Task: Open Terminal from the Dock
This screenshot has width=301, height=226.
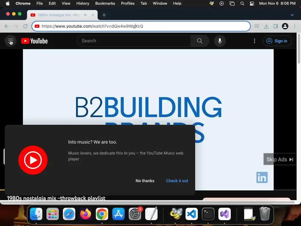Action: coord(208,214)
